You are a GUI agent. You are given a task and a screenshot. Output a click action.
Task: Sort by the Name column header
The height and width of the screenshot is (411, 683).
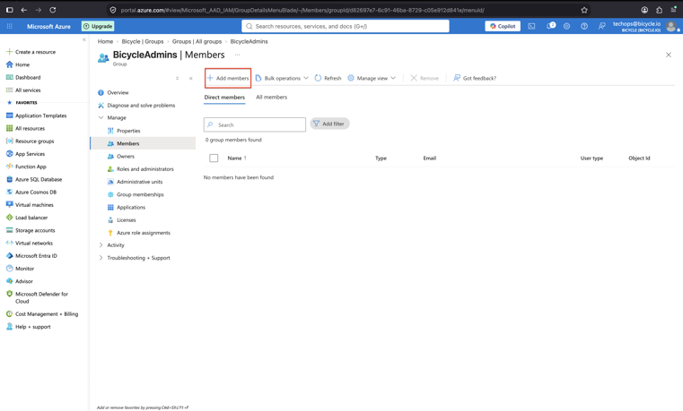coord(237,158)
